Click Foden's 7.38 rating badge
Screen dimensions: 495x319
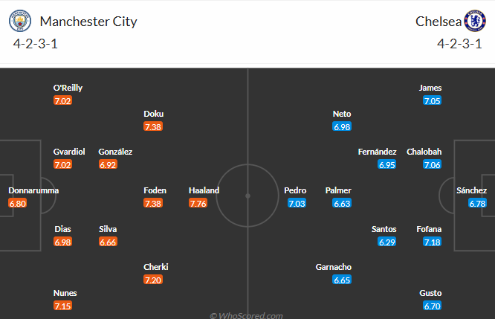[x=153, y=203]
